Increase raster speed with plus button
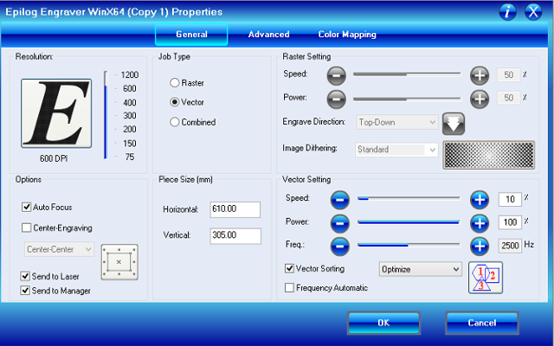The image size is (554, 346). [x=480, y=75]
